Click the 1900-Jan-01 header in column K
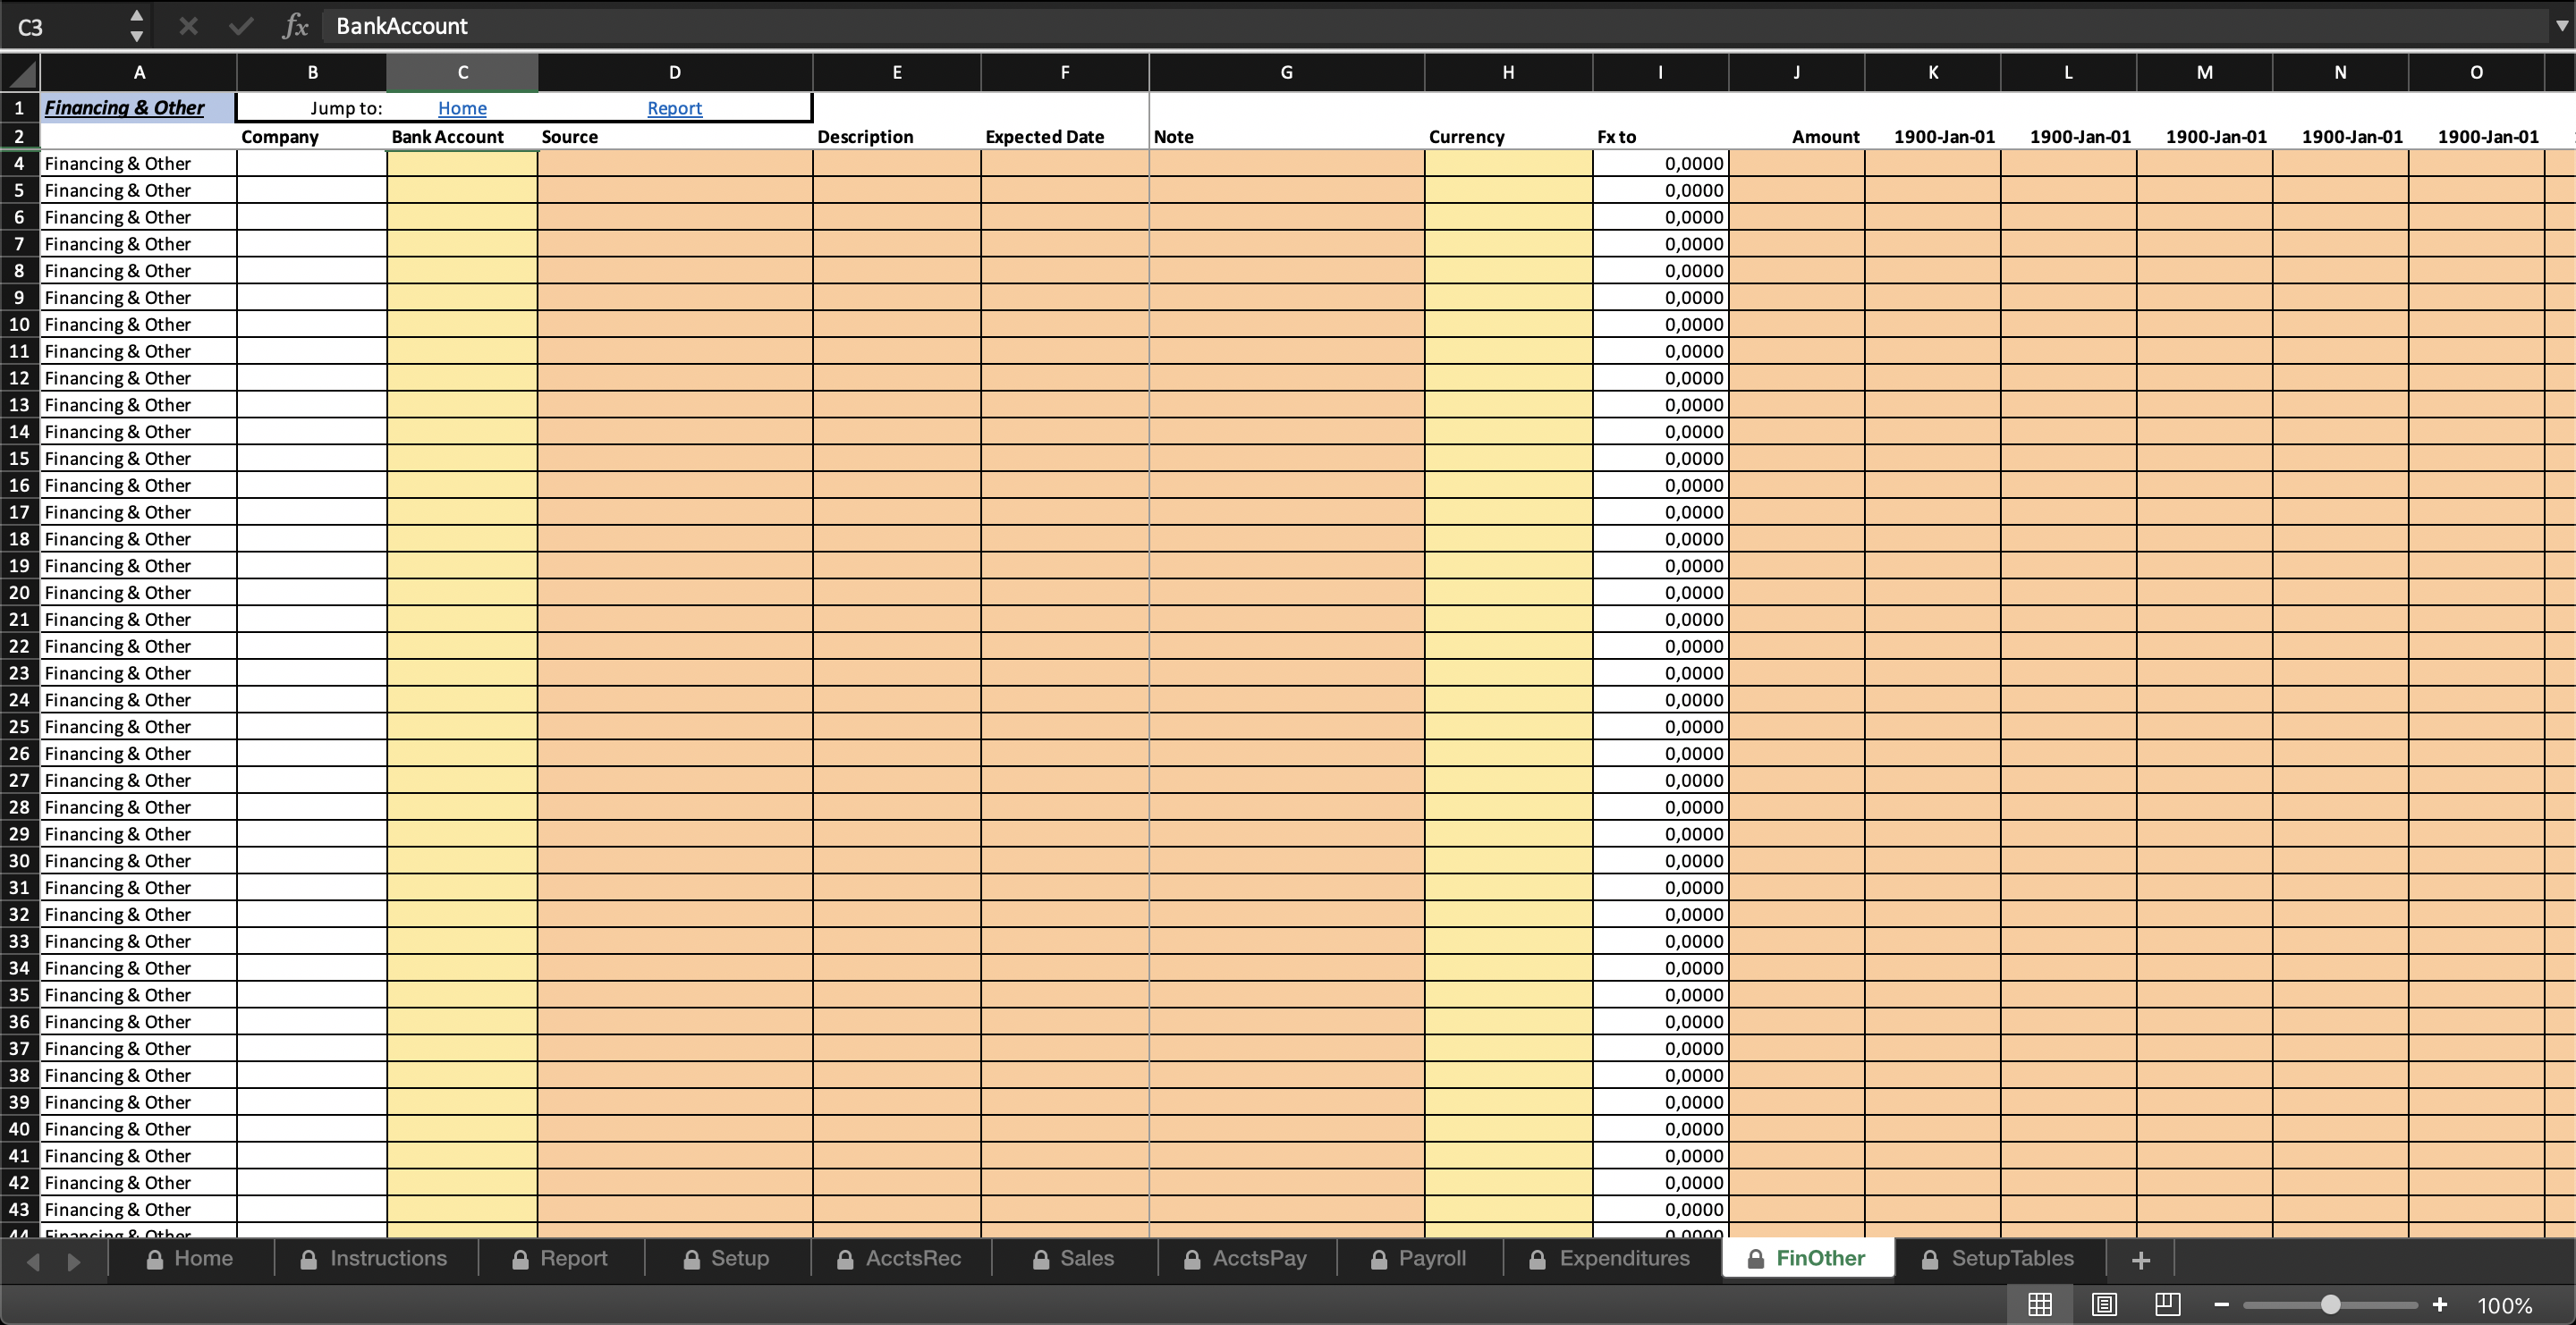 click(1932, 137)
